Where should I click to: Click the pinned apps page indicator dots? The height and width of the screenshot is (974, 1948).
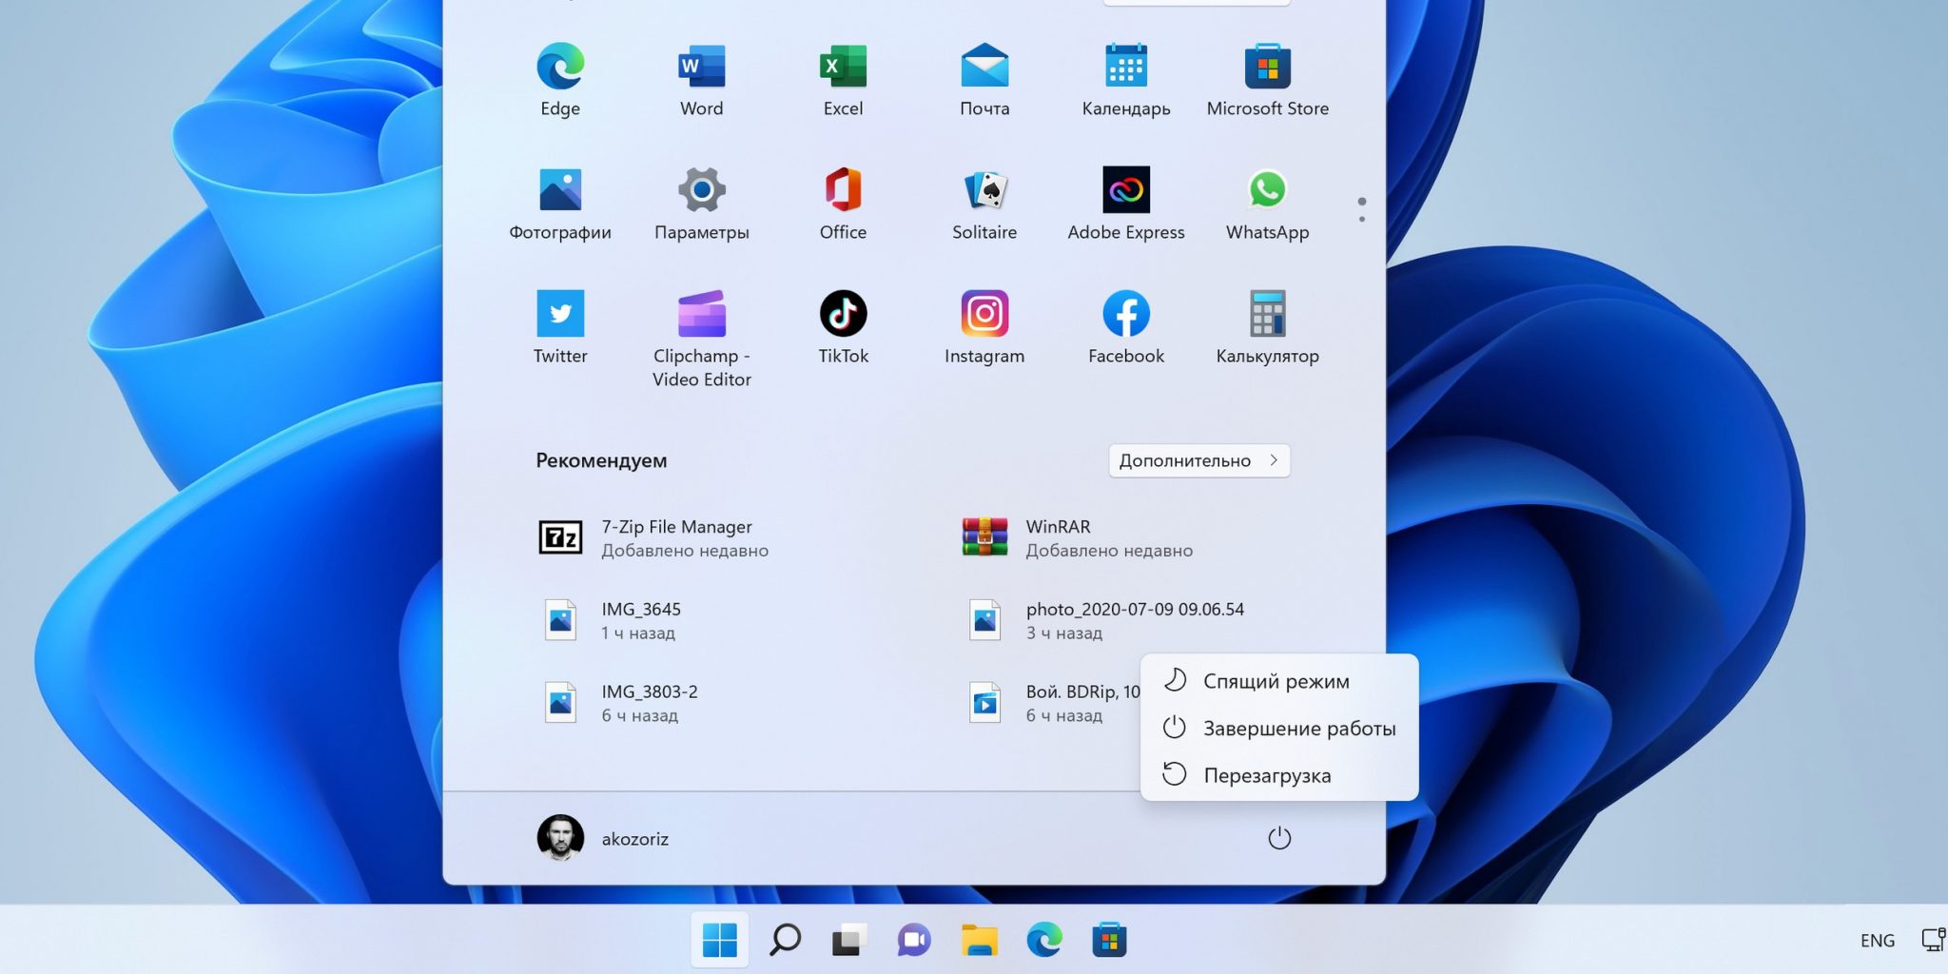[x=1362, y=210]
